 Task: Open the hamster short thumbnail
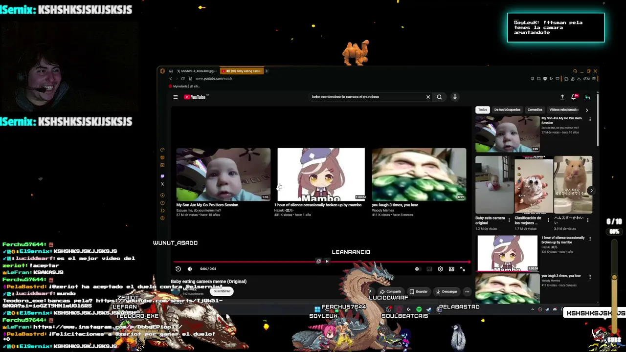(573, 185)
